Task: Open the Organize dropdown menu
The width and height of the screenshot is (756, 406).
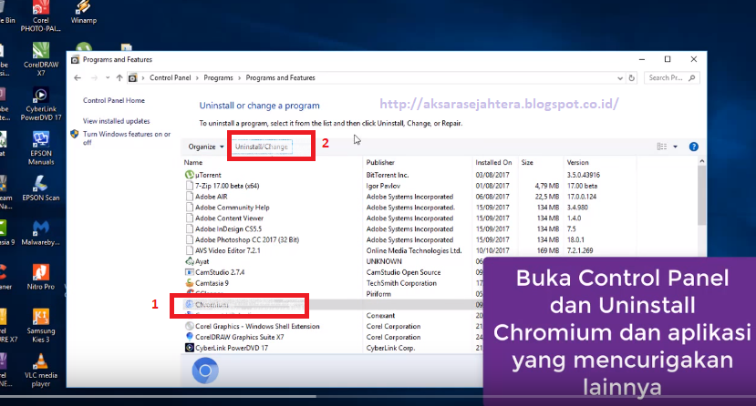Action: coord(206,147)
